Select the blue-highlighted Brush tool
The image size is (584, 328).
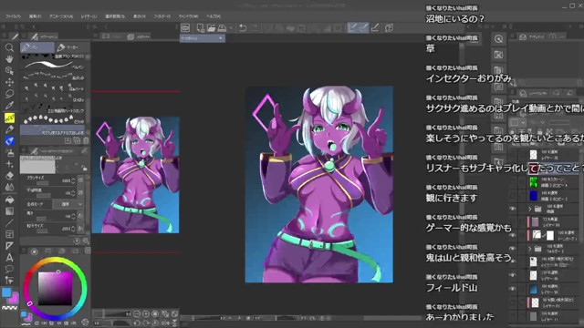[x=9, y=141]
